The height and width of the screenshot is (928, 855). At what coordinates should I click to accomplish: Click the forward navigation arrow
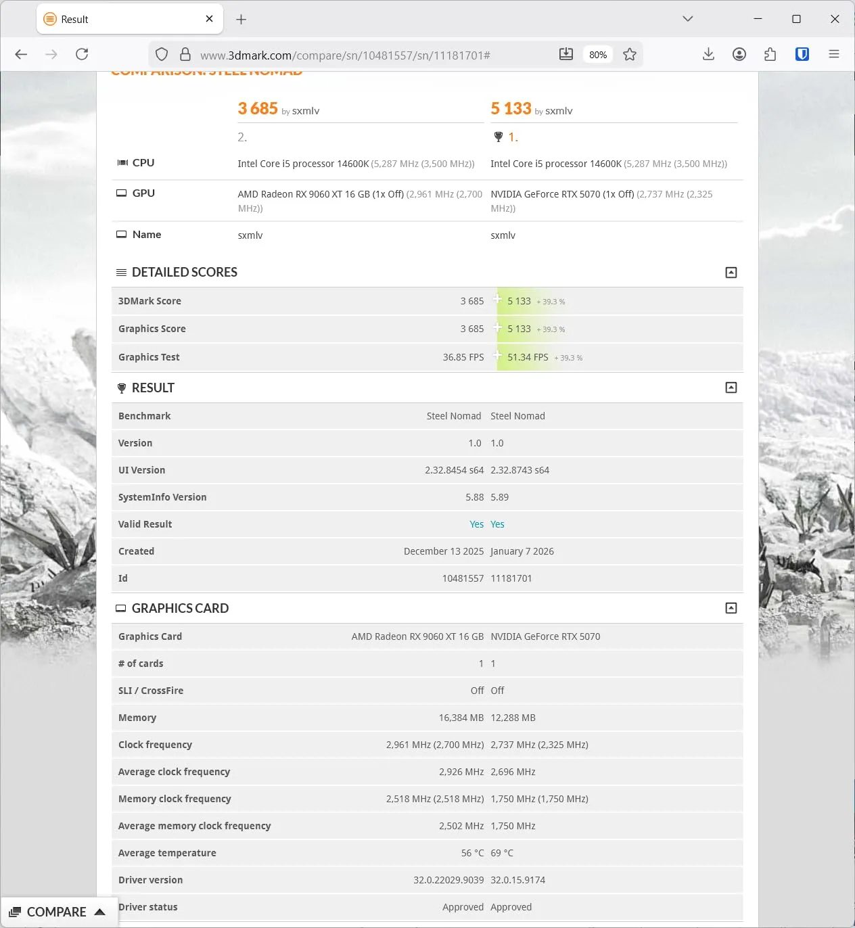click(51, 54)
